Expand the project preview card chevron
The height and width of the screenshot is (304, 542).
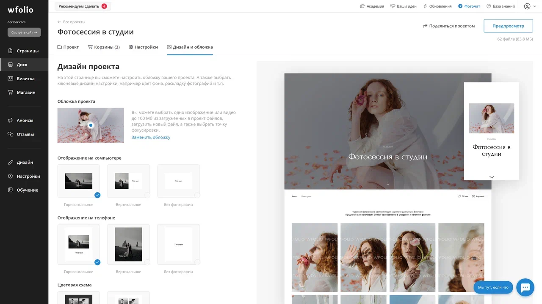tap(491, 177)
